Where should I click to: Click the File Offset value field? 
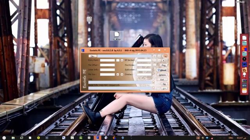tap(107, 65)
